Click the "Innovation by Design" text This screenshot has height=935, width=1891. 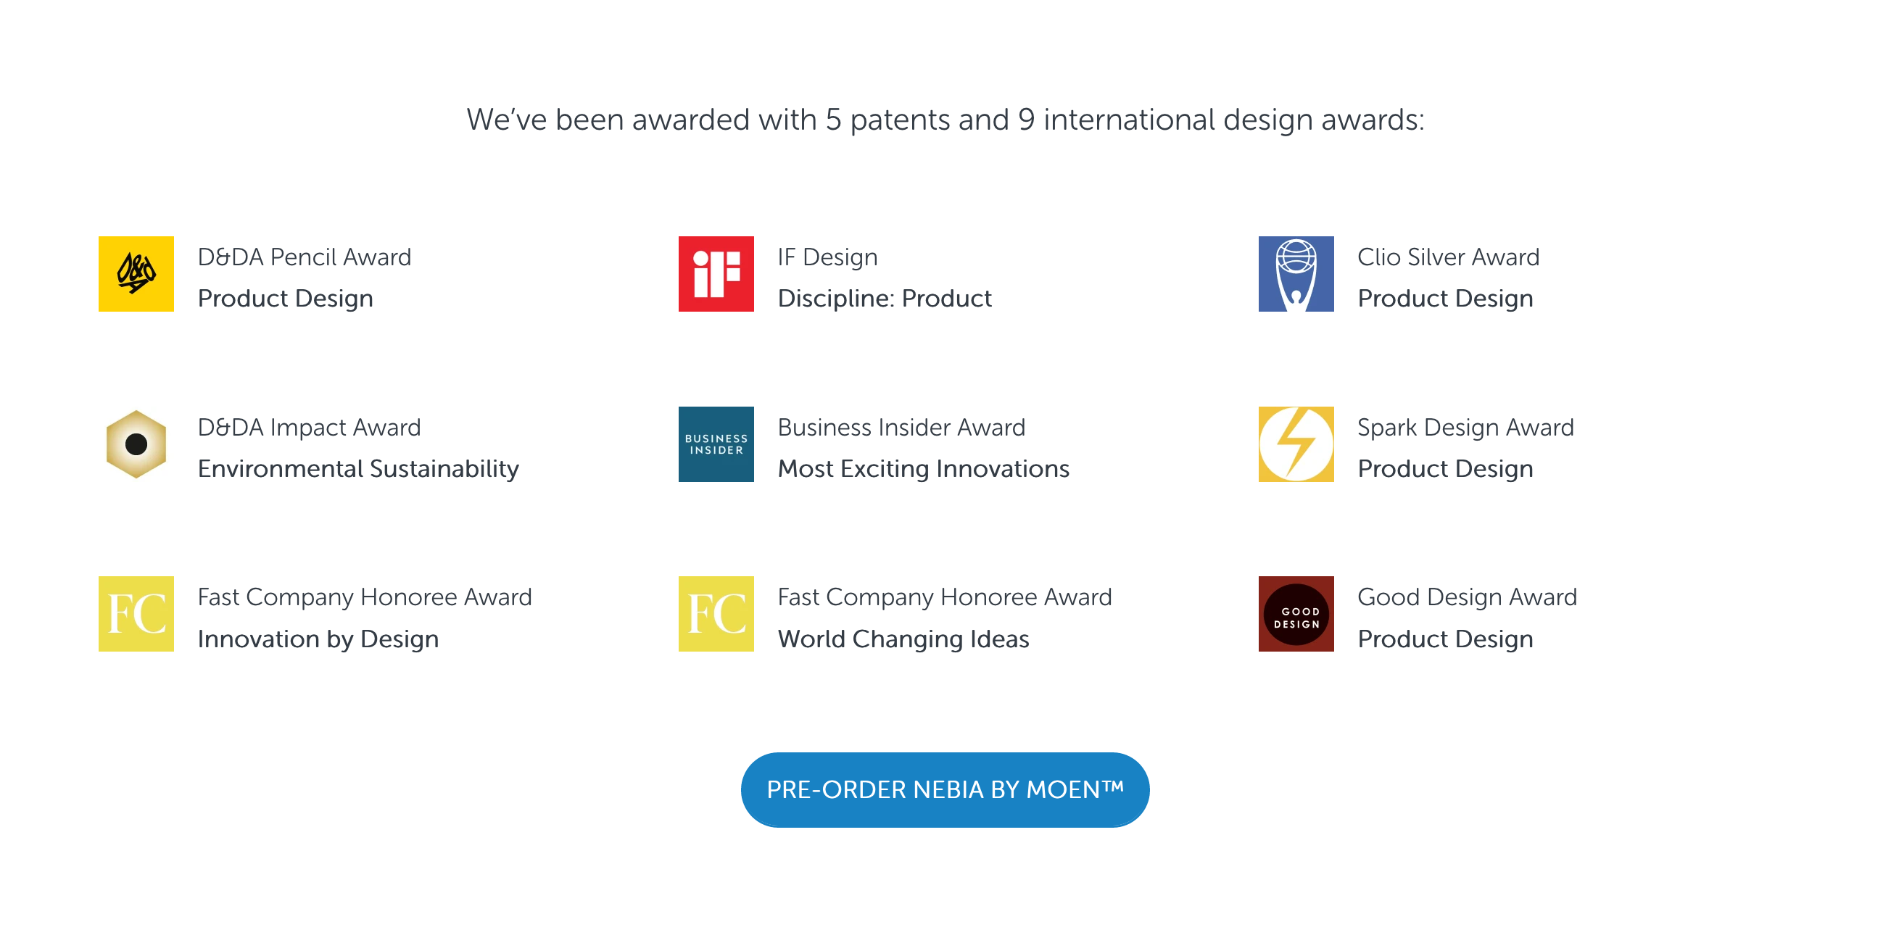click(x=318, y=639)
